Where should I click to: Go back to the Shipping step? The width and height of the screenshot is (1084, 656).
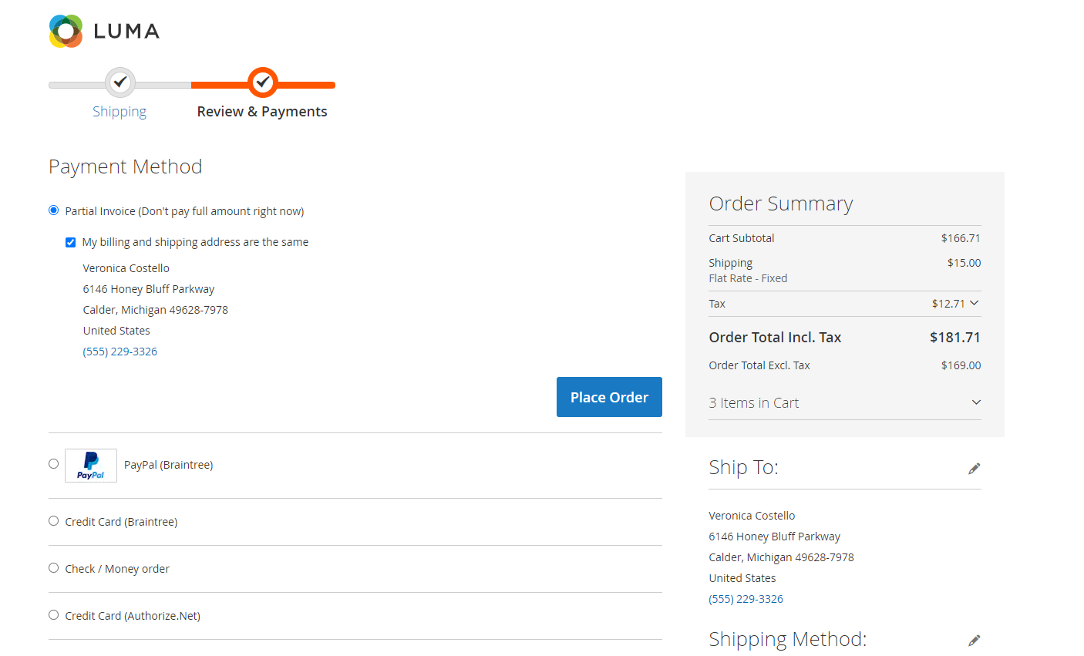120,112
